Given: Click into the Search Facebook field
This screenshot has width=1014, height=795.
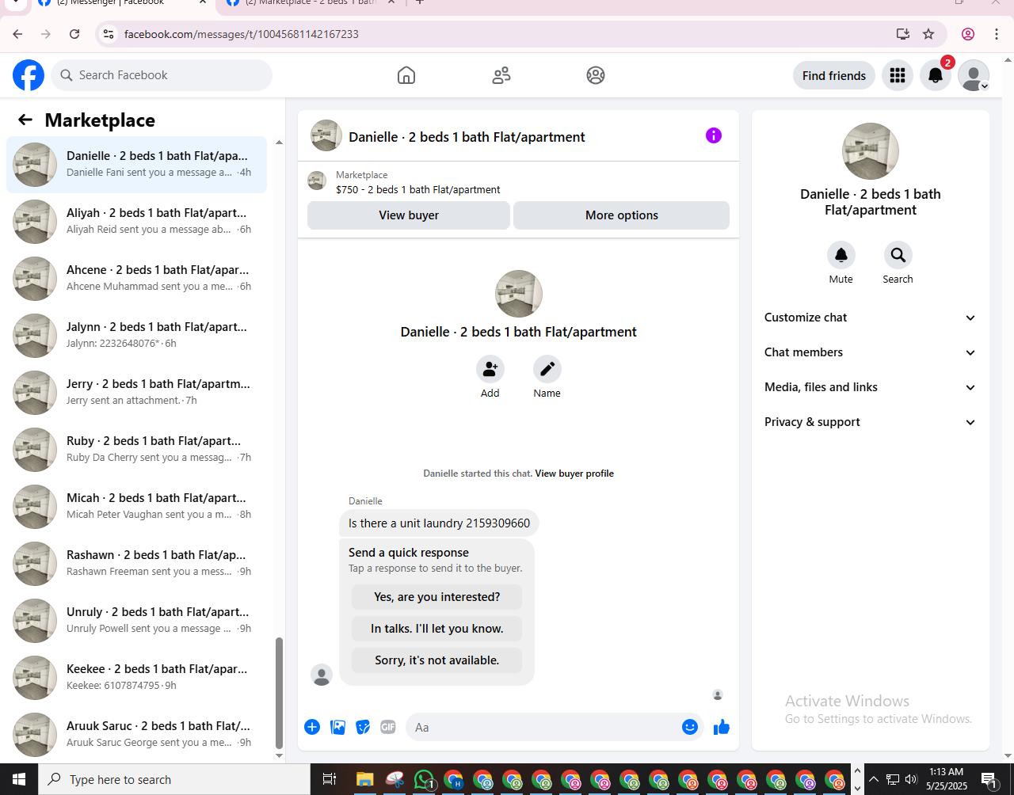Looking at the screenshot, I should (x=162, y=75).
